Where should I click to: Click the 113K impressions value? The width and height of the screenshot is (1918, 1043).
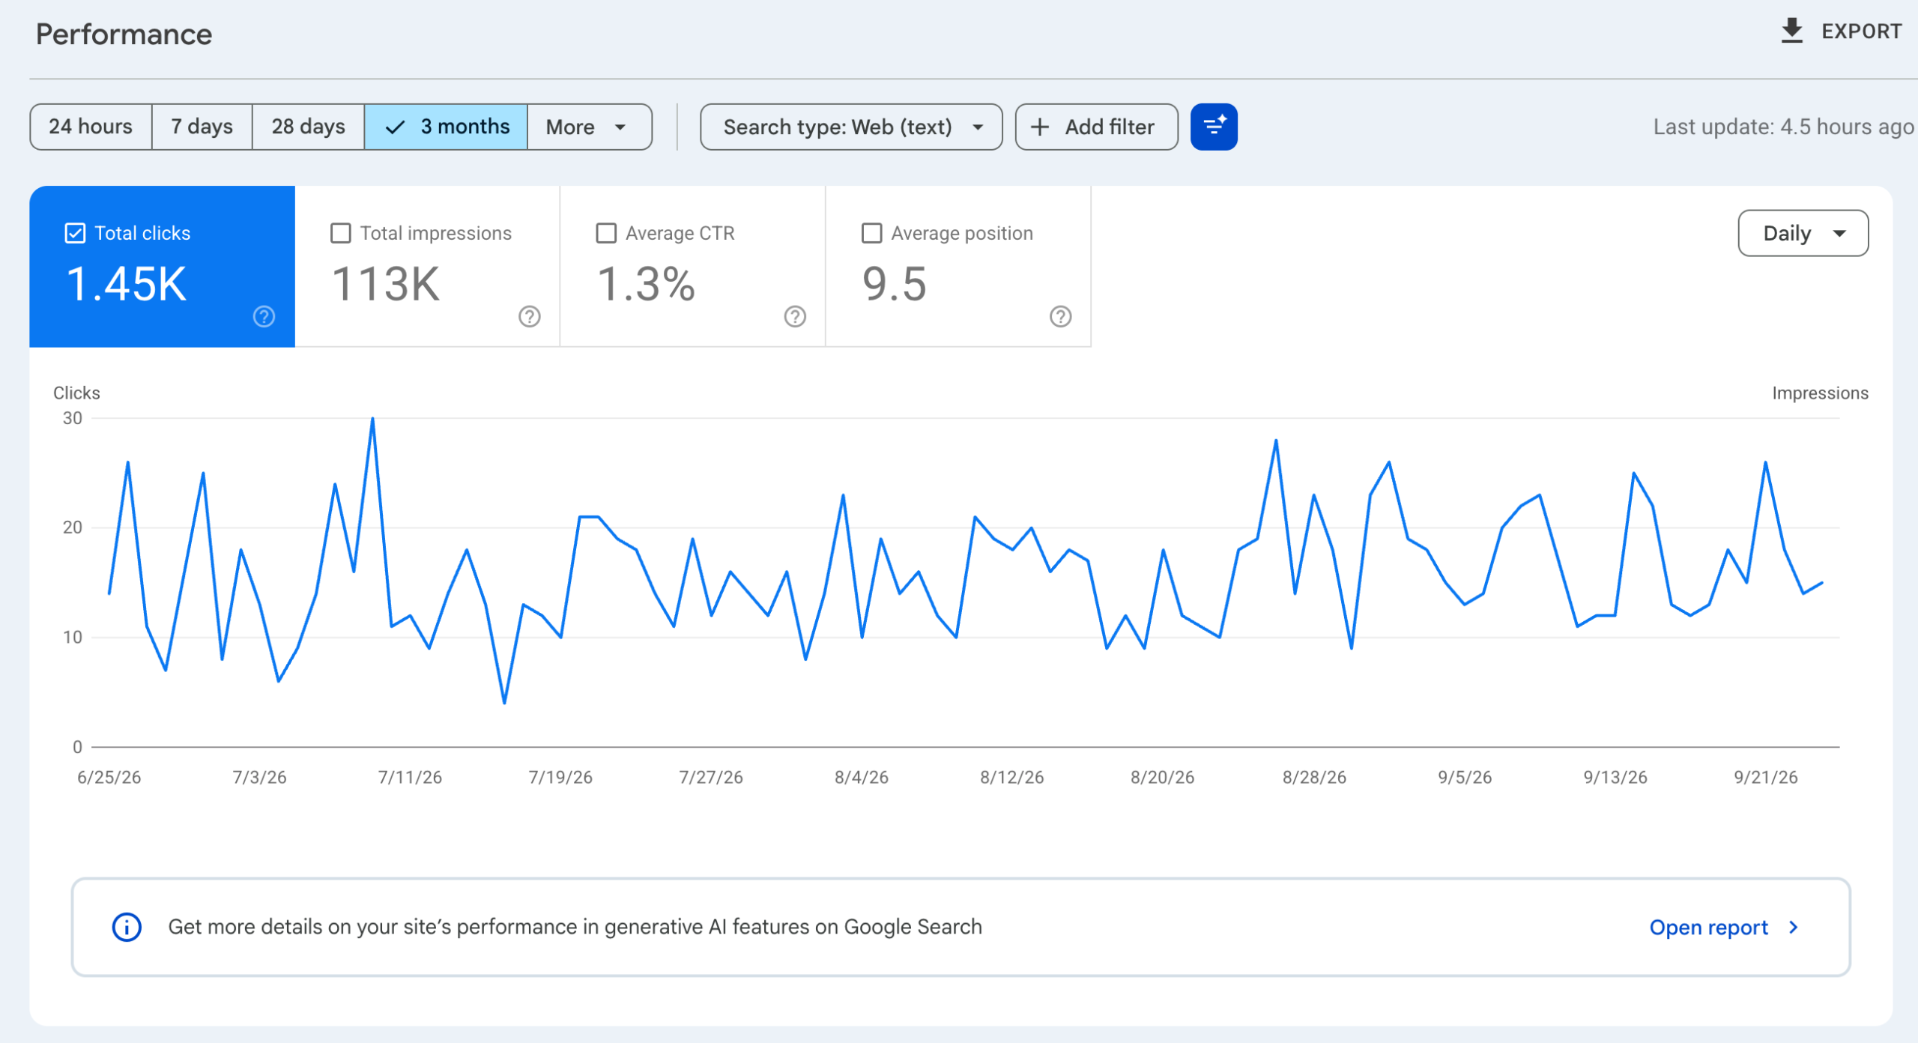(385, 285)
